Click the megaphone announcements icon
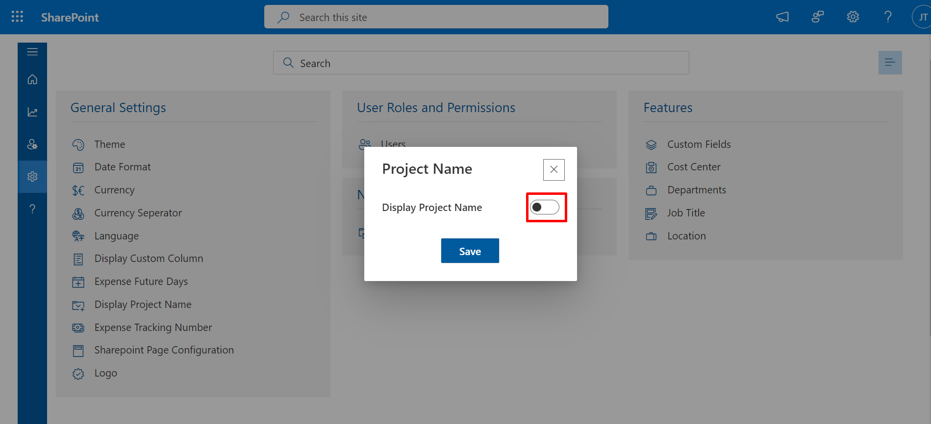The width and height of the screenshot is (931, 424). (x=782, y=17)
